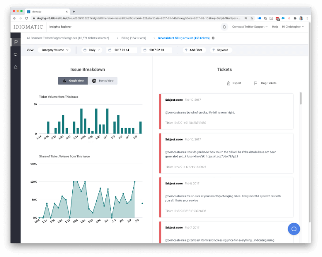This screenshot has width=322, height=257.
Task: Click the 2017-01-14 start date field
Action: (x=122, y=50)
